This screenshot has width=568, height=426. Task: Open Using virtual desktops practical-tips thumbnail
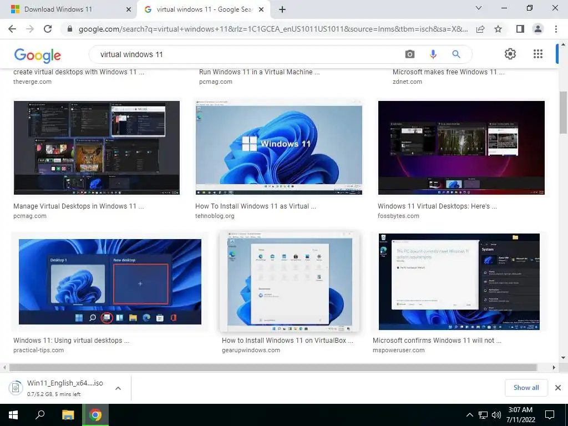110,282
